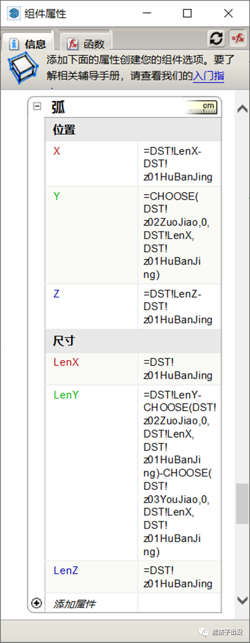Click the scrollbar up arrow
This screenshot has width=250, height=643.
243,109
